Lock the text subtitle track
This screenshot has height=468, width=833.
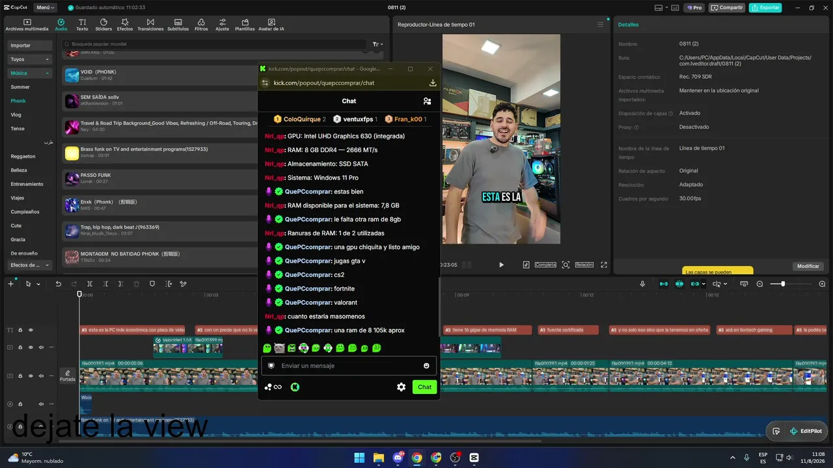pos(20,330)
